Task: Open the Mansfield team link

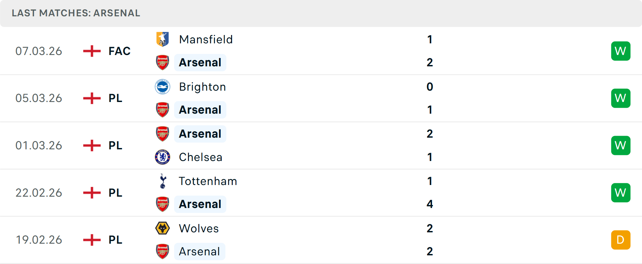Action: (x=206, y=39)
